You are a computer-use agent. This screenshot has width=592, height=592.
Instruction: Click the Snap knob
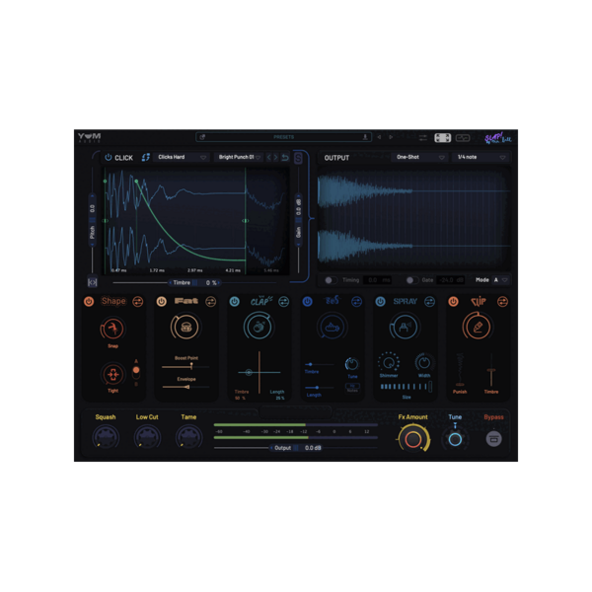coord(112,329)
